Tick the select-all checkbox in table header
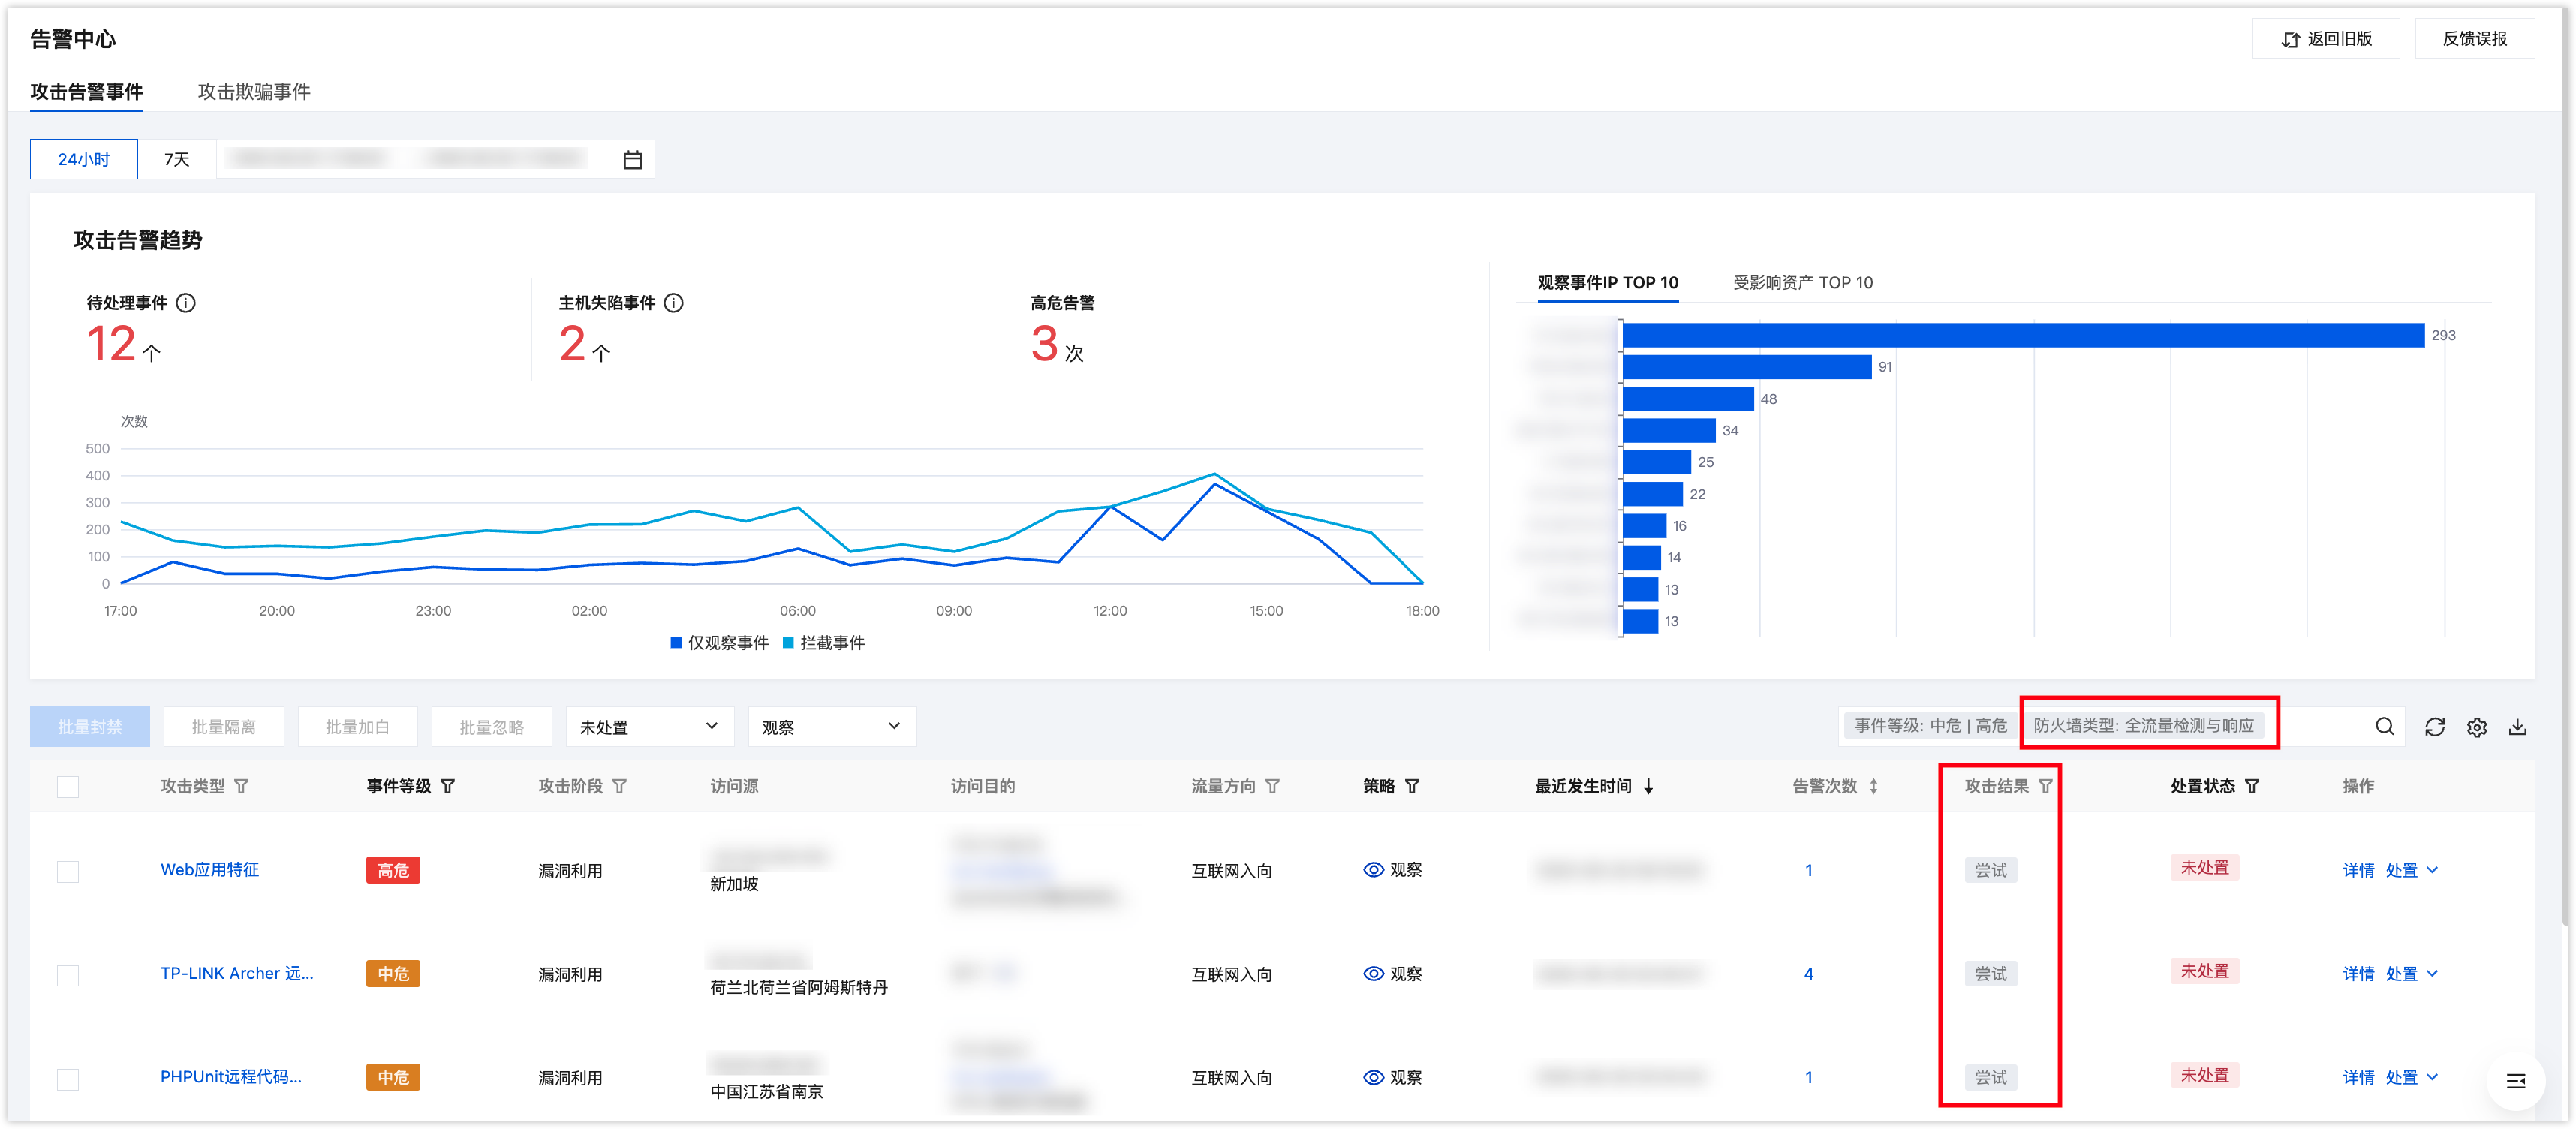This screenshot has width=2576, height=1129. [x=68, y=787]
